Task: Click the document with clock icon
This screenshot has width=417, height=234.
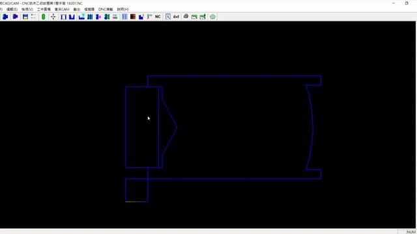Action: coord(168,17)
